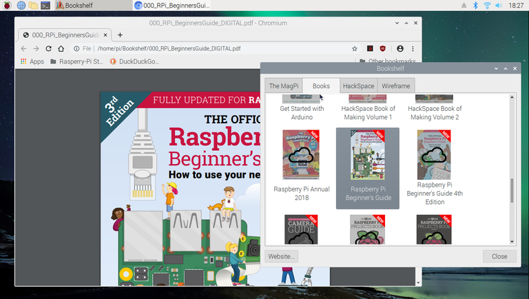Click the Bookshelf list vertical scrollbar
The image size is (529, 299).
[512, 189]
